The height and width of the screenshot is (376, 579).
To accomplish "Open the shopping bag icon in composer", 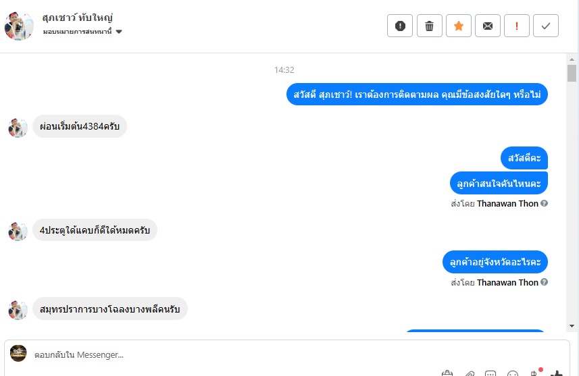I will pos(447,373).
